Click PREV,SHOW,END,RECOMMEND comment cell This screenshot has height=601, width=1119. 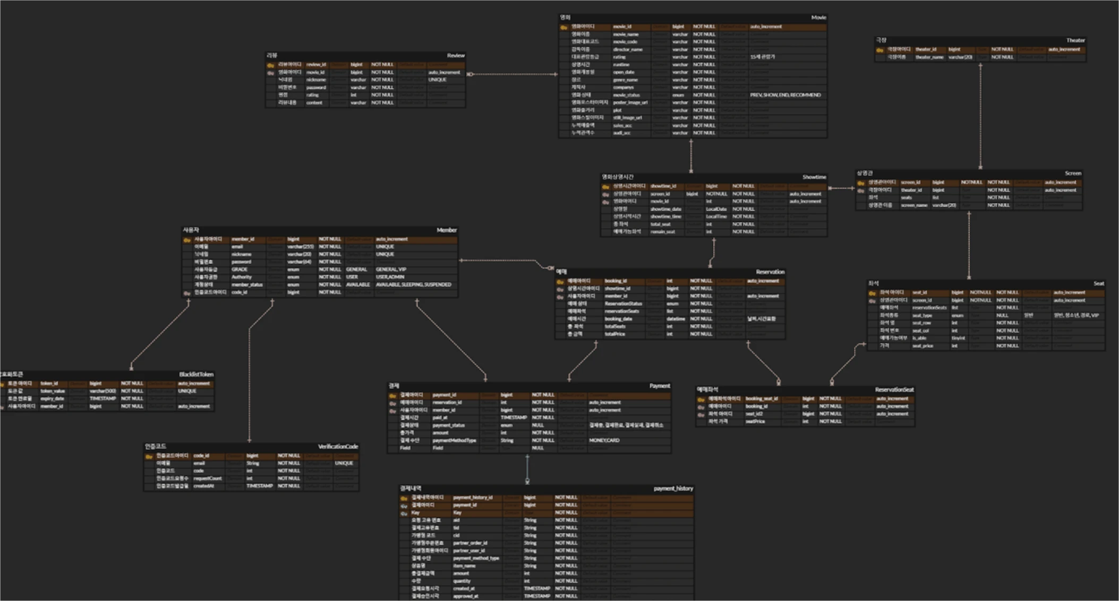click(x=785, y=95)
